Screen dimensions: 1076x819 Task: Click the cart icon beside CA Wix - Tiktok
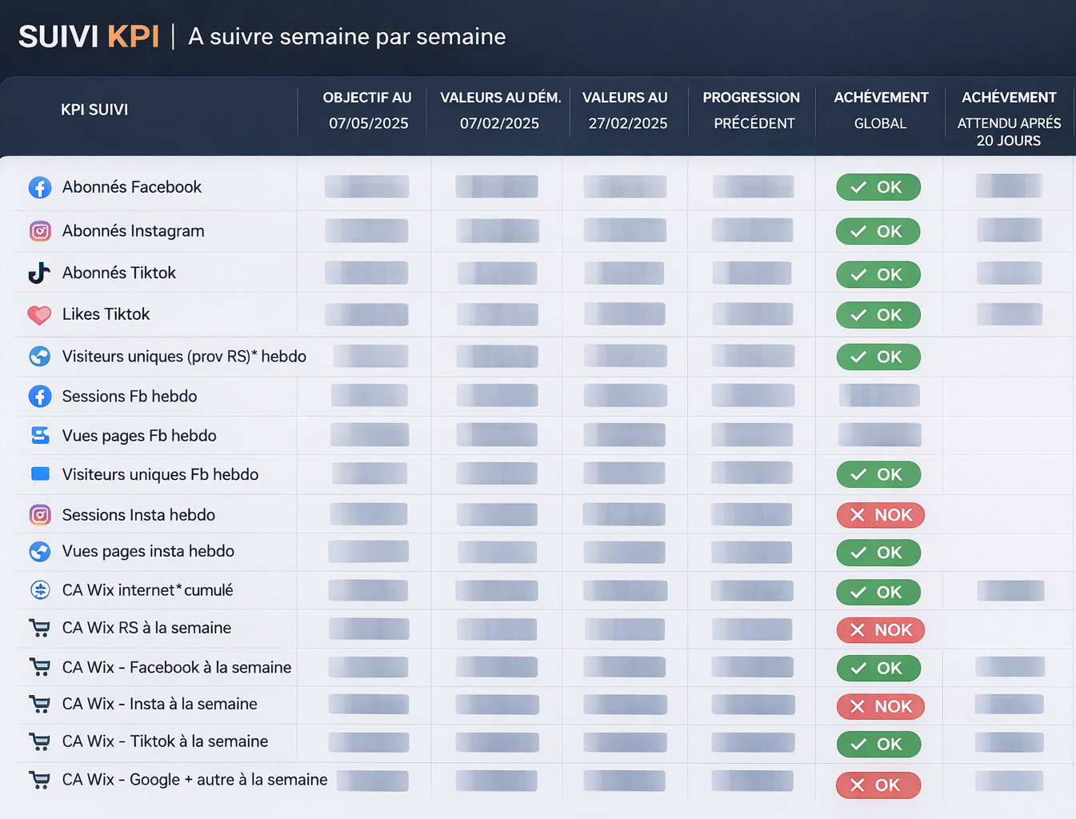39,741
